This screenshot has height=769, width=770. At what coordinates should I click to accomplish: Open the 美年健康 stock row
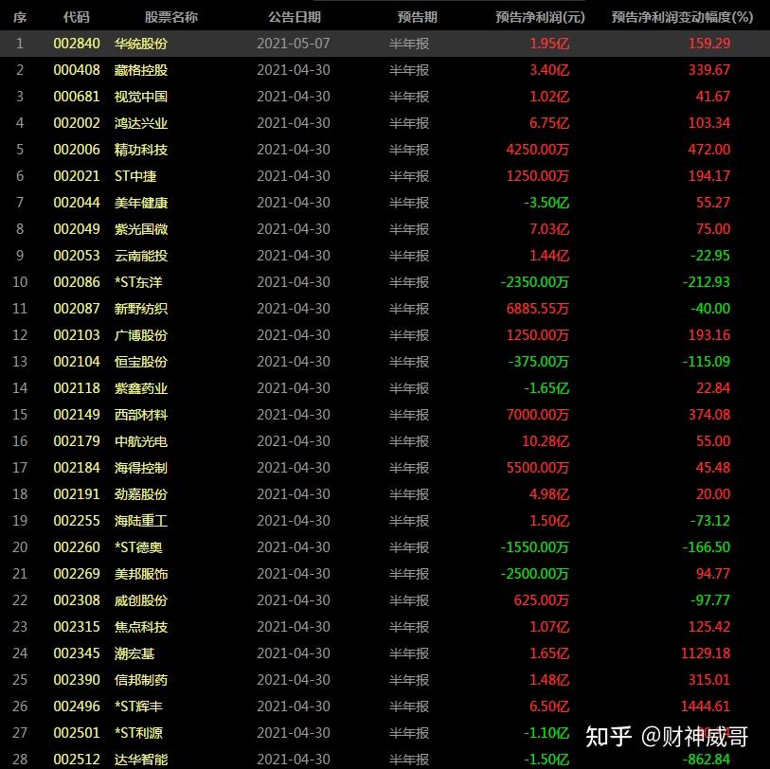(x=385, y=203)
